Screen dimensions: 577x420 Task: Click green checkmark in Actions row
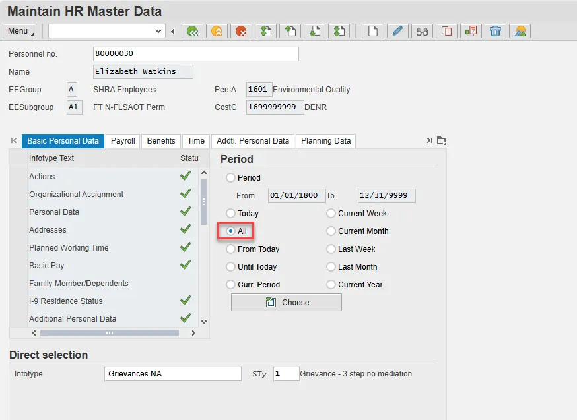pos(186,176)
